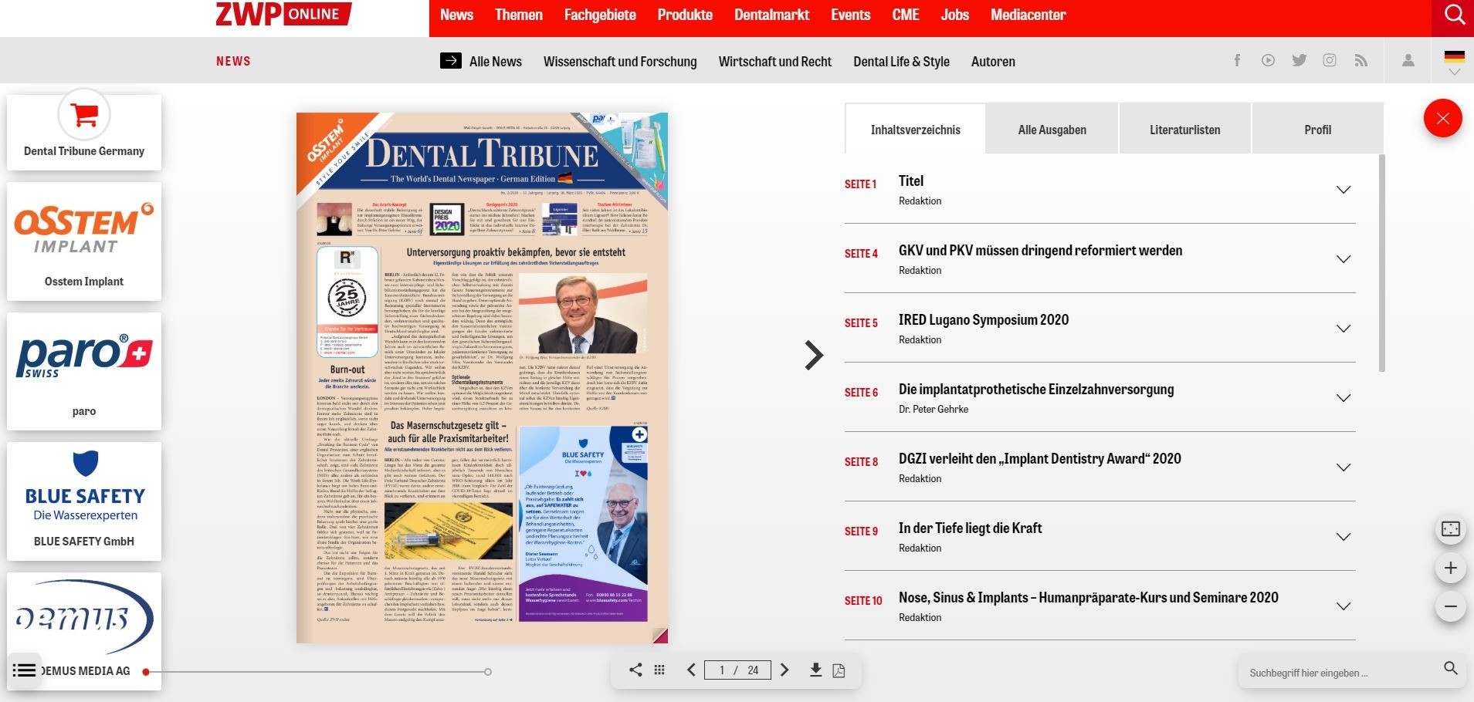Share the publication via share icon
The width and height of the screenshot is (1474, 702).
635,670
